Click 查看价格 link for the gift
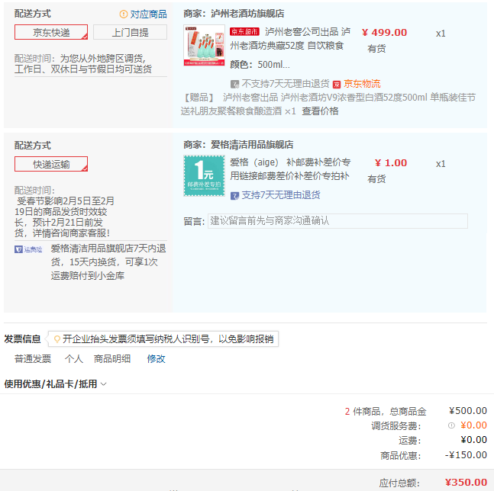494x491 pixels. pyautogui.click(x=320, y=111)
